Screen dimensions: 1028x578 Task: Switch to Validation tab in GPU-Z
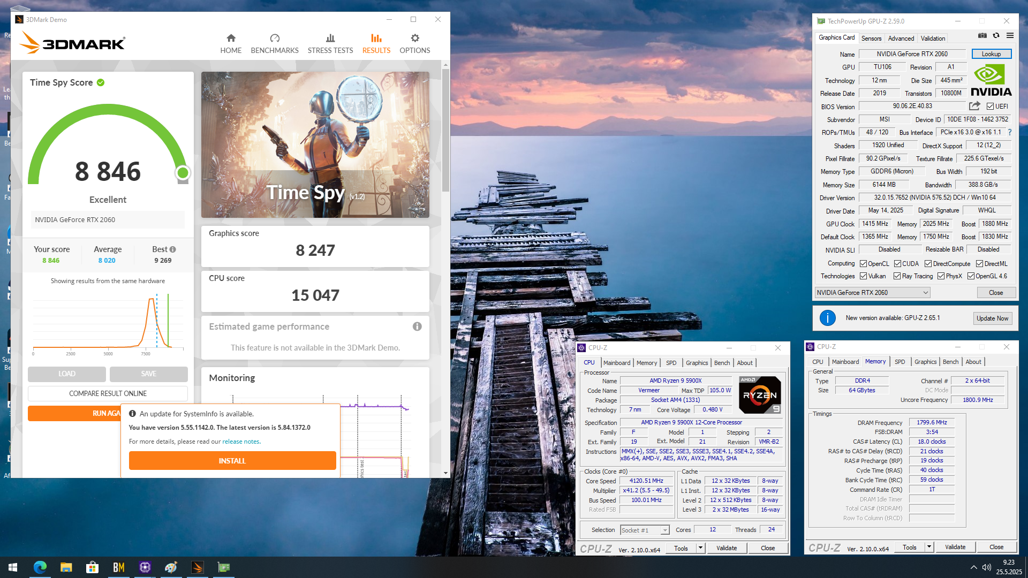933,39
